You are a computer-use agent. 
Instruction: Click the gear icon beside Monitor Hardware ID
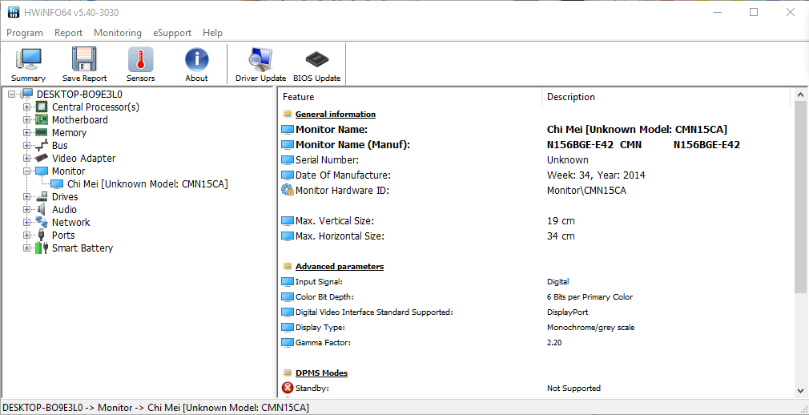tap(288, 191)
